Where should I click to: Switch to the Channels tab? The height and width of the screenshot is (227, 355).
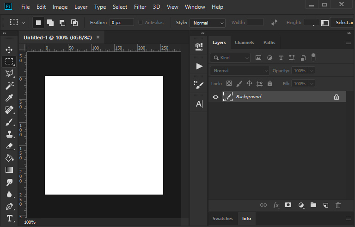(x=244, y=43)
